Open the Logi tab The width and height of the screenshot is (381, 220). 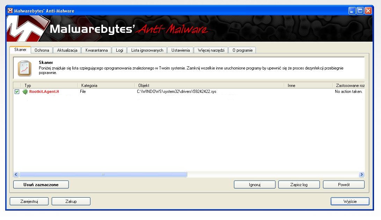tap(119, 50)
